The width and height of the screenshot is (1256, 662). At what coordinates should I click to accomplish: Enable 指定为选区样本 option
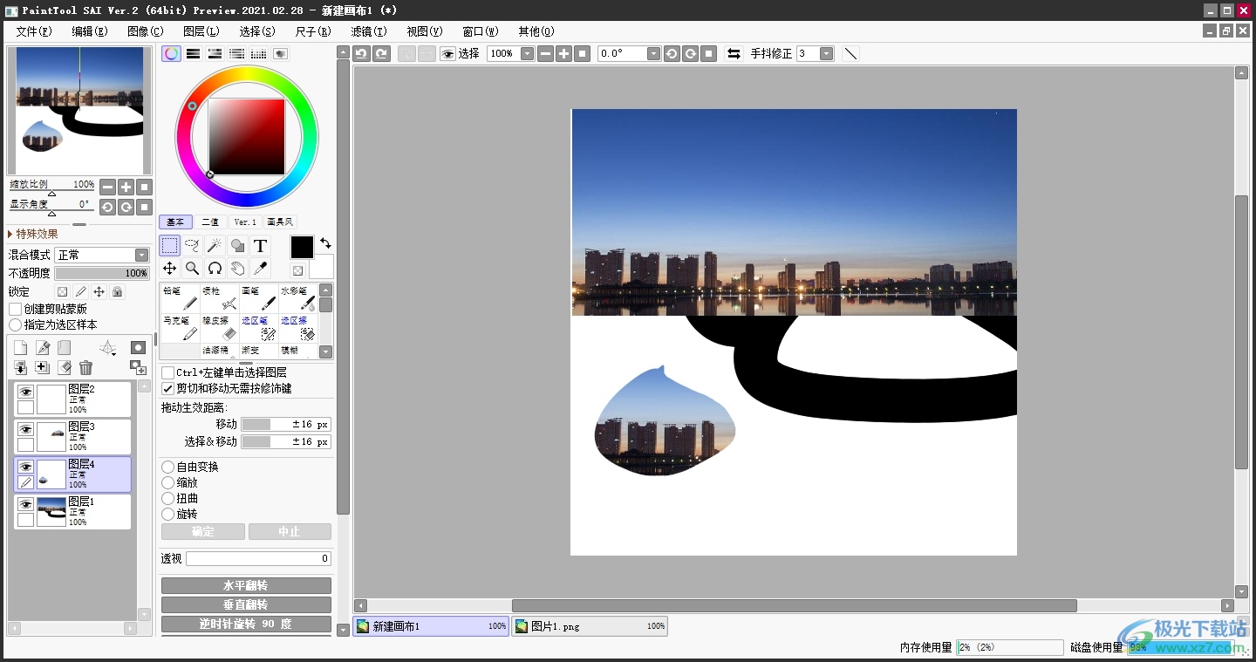(15, 324)
